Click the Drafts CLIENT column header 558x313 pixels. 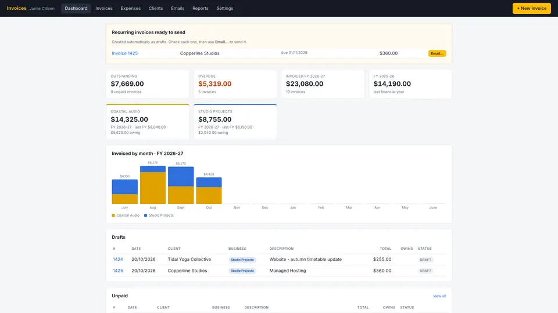(174, 249)
